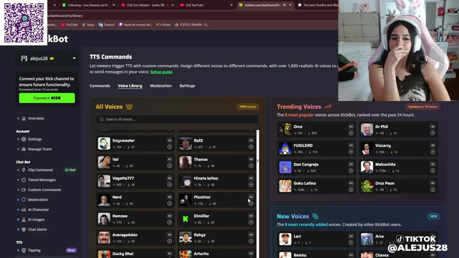
Task: Click the Search all voices field
Action: [177, 119]
